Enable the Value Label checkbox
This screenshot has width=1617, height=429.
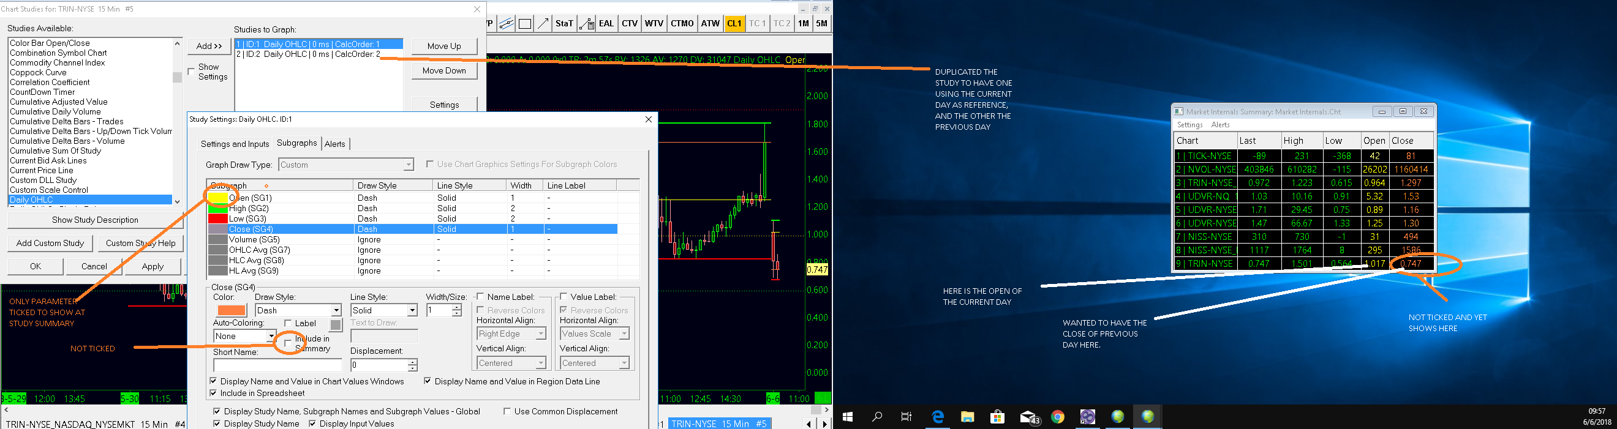coord(563,297)
